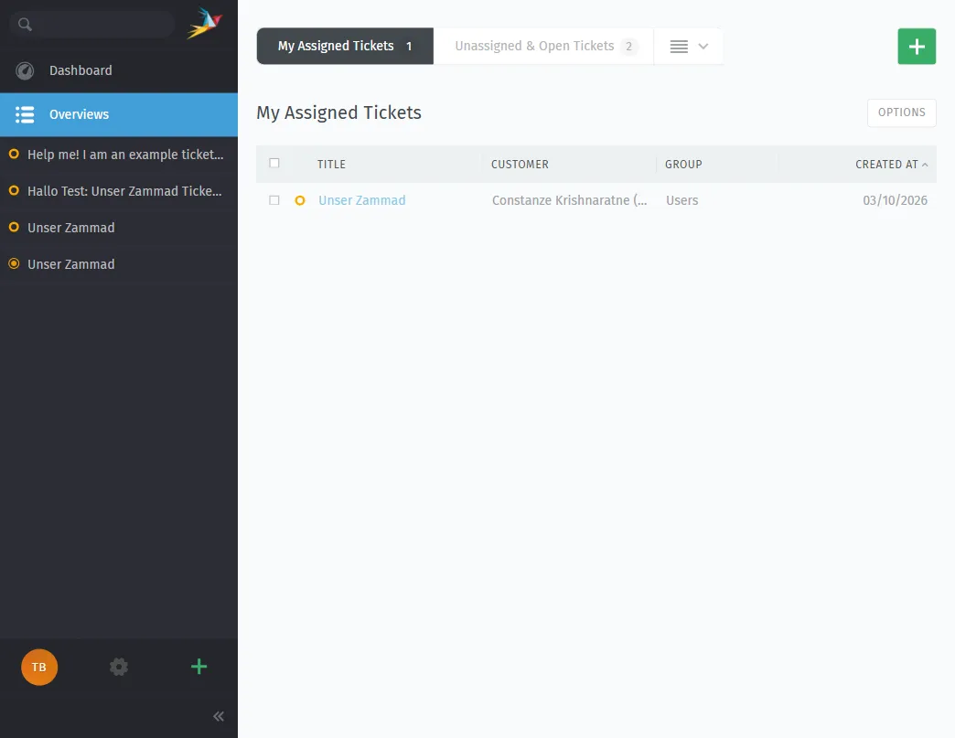
Task: Click the Zammad logo at the top
Action: [x=203, y=23]
